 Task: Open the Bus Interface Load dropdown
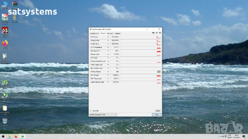[108, 68]
